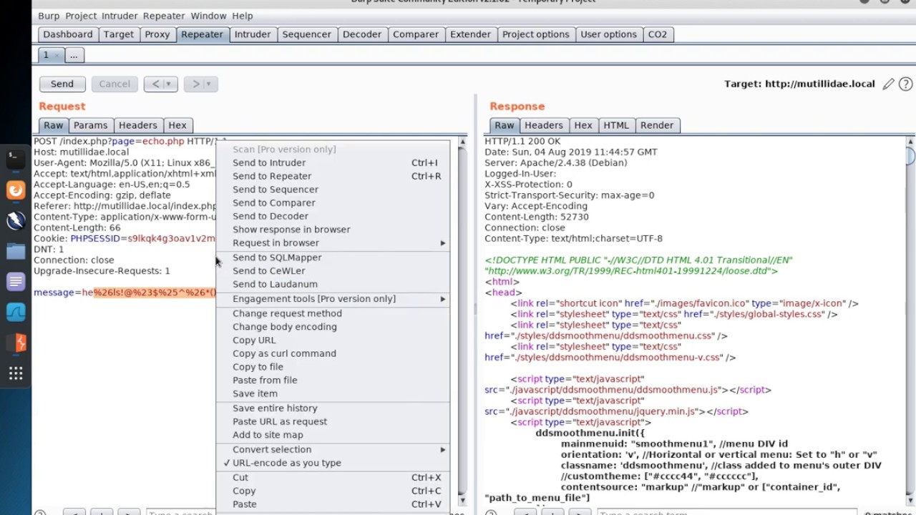Choose Send to Intruder
Screen dimensions: 916x515
click(333, 163)
